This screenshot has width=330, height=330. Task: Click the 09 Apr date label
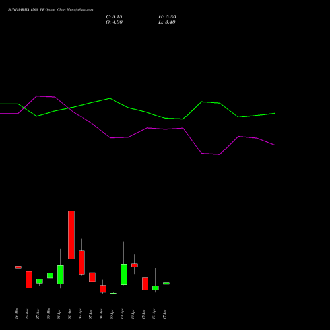[112, 314]
